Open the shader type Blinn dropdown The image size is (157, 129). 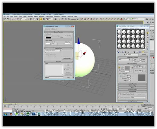click(x=124, y=60)
